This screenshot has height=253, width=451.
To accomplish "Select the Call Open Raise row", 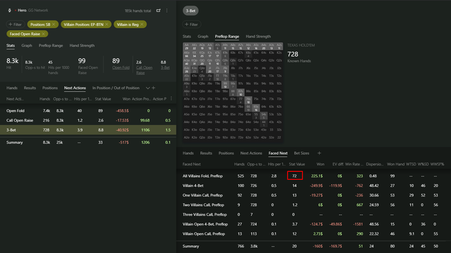I will coord(88,120).
